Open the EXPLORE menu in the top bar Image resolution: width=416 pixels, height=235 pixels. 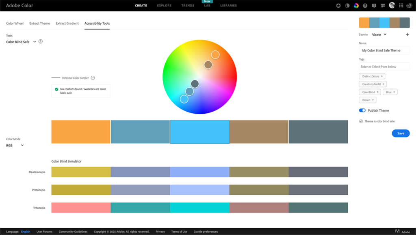point(164,5)
